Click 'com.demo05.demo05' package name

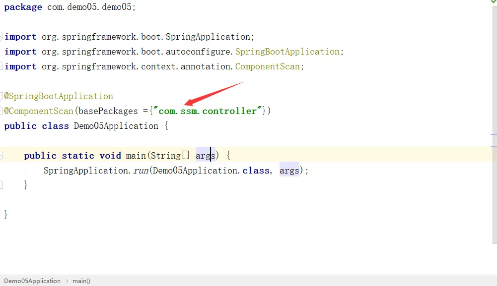point(89,7)
